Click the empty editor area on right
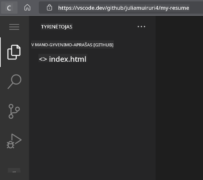Screen dimensions: 203x180 tap(179, 98)
